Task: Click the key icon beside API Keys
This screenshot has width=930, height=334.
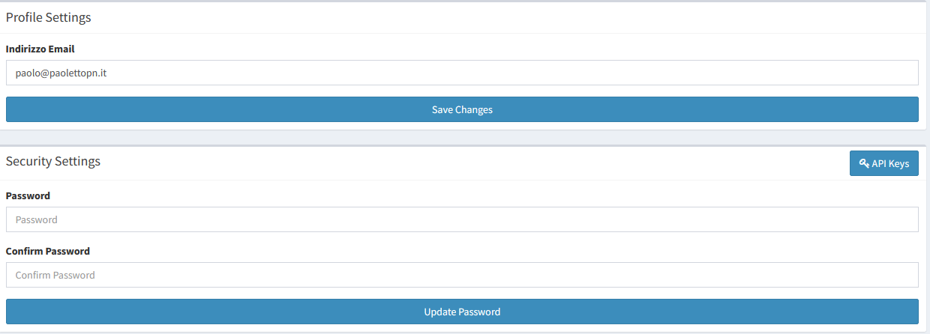Action: click(864, 163)
